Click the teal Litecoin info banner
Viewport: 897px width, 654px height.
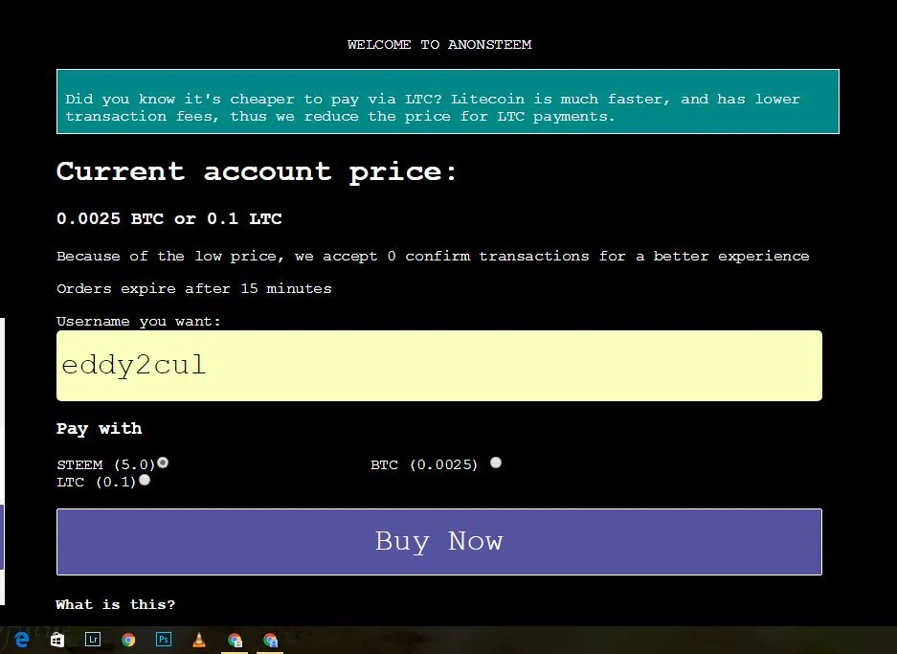[448, 101]
